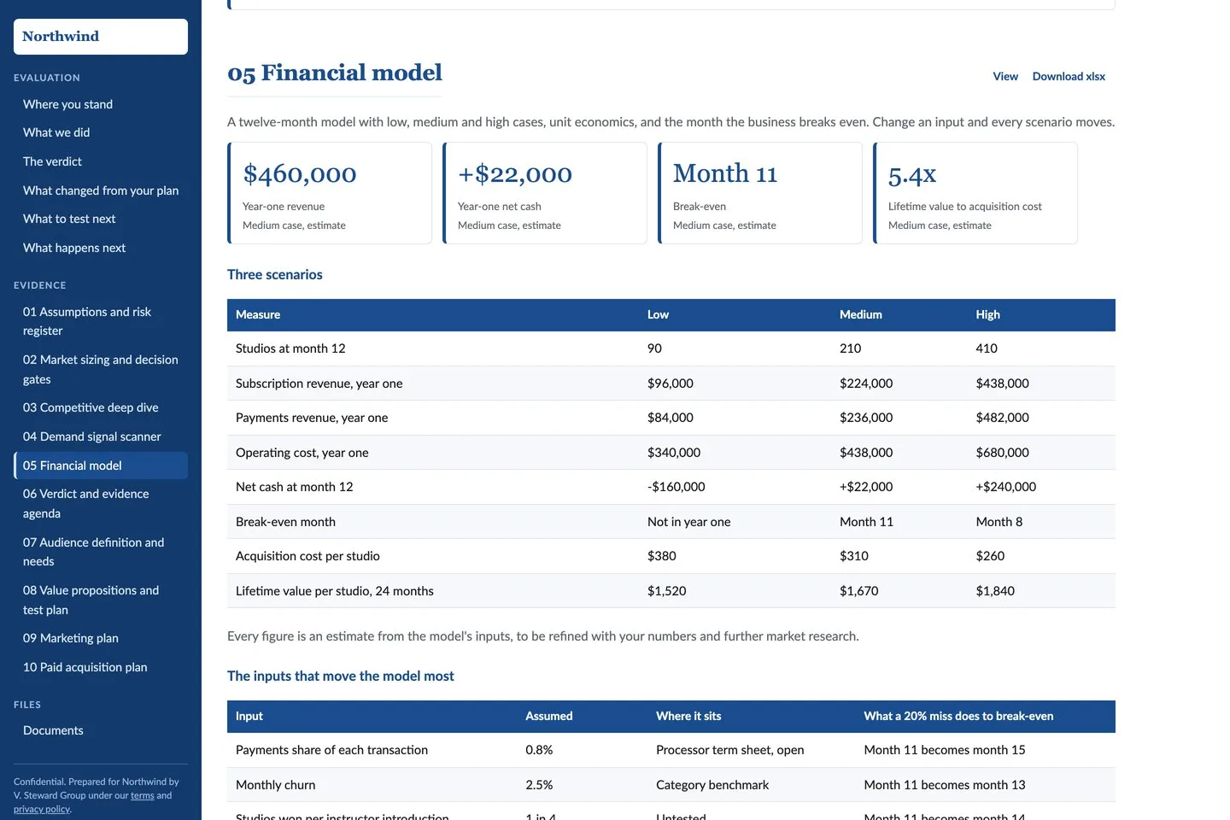This screenshot has width=1230, height=820.
Task: Click the View link for Financial model
Action: (x=1005, y=76)
